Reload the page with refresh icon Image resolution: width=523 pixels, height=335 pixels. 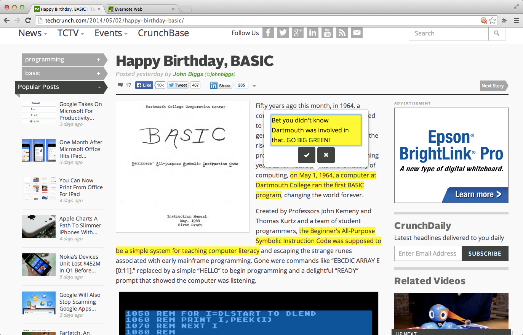[x=28, y=20]
